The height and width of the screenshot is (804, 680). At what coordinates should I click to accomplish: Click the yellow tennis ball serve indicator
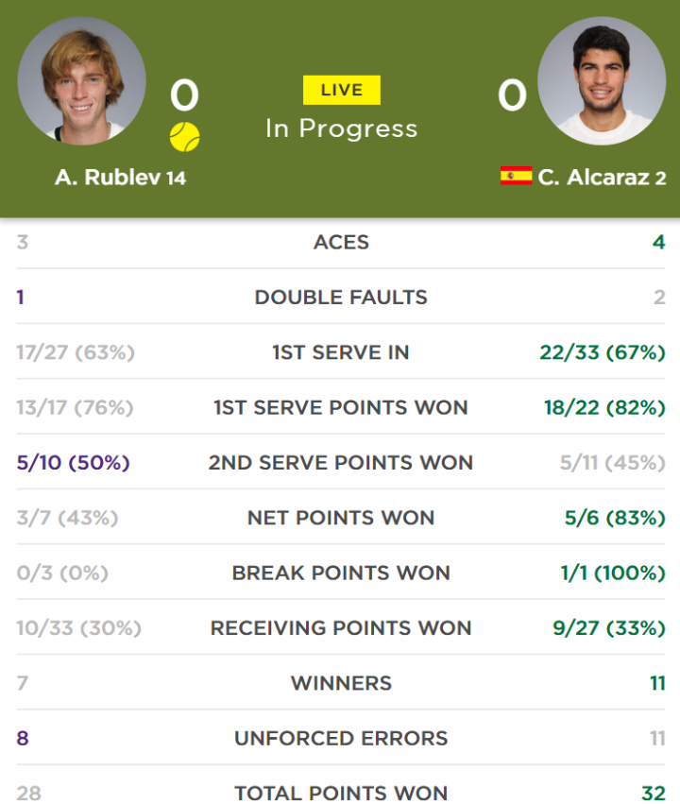pyautogui.click(x=184, y=137)
